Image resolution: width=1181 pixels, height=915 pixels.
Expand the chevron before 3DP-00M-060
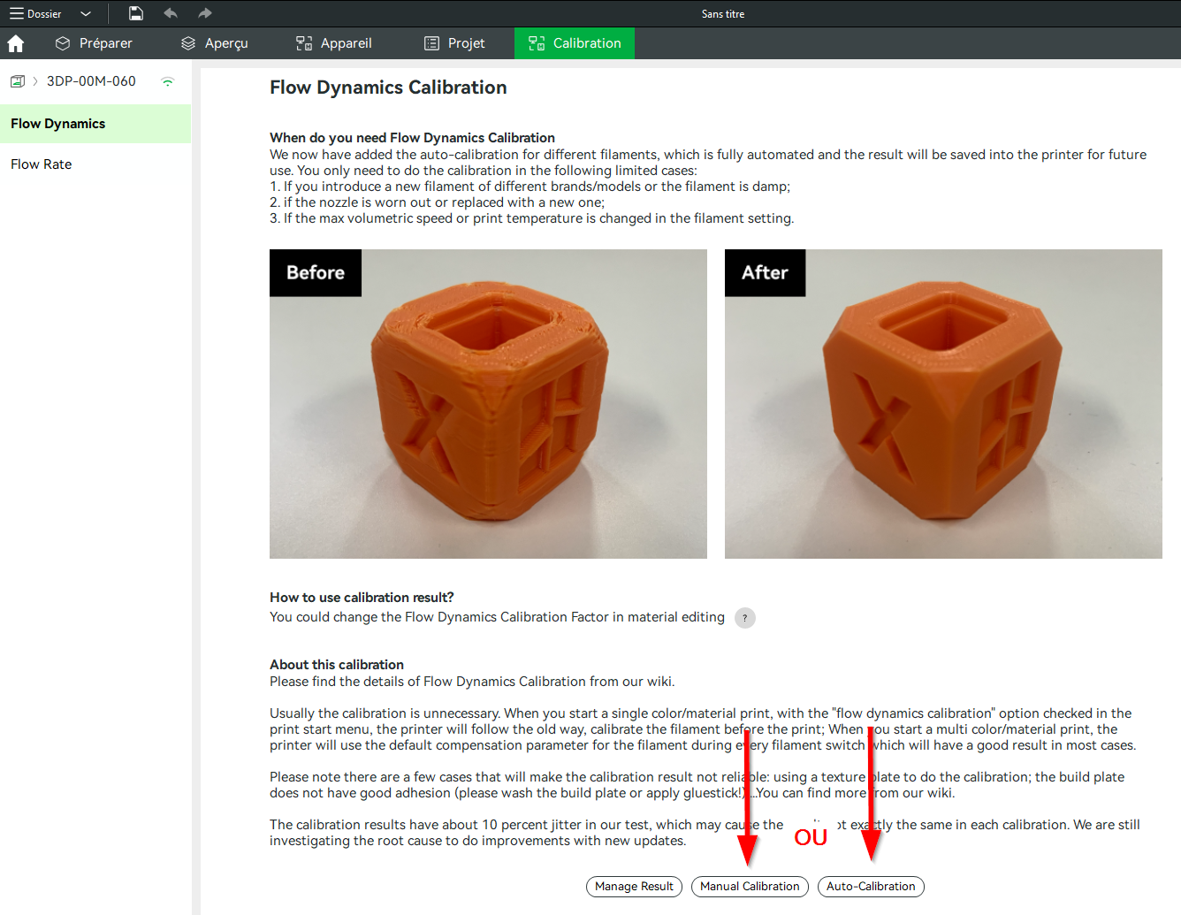click(35, 81)
